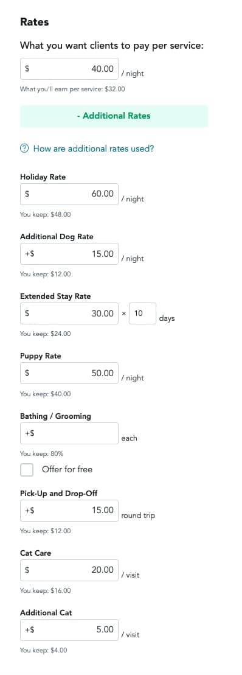Focus the Extended Stay Rate amount field

pyautogui.click(x=69, y=313)
